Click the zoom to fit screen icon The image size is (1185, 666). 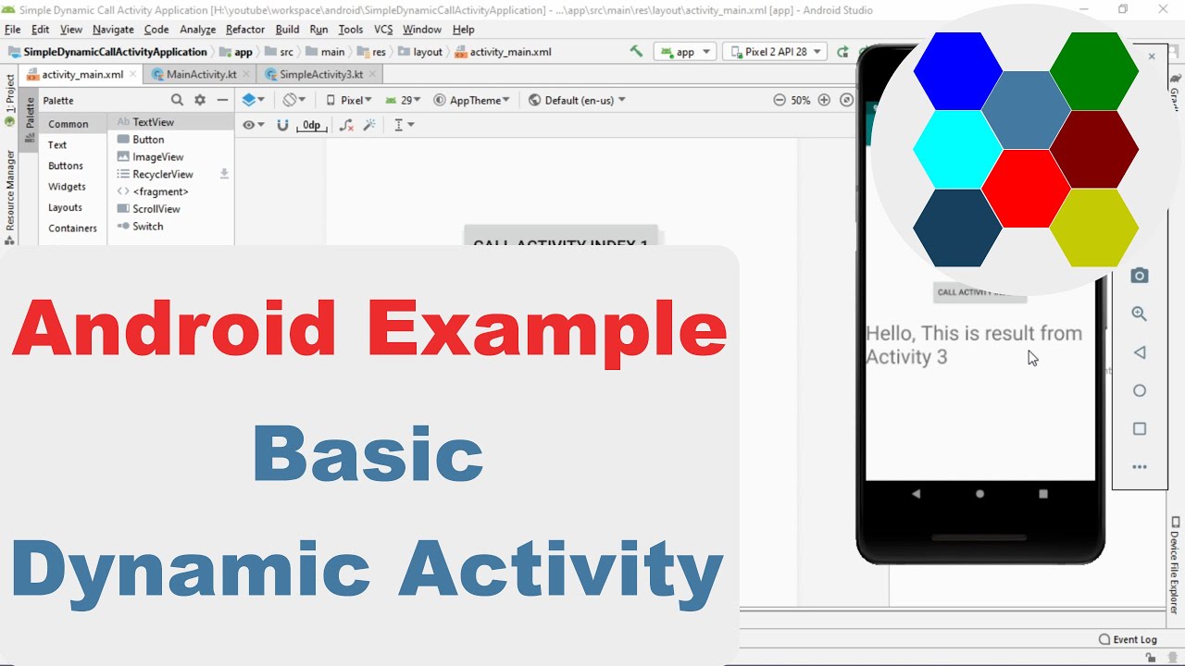846,100
